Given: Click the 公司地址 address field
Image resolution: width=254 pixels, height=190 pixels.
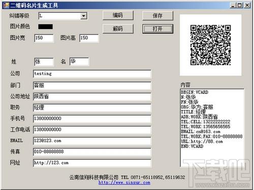Looking at the screenshot, I should [92, 97].
